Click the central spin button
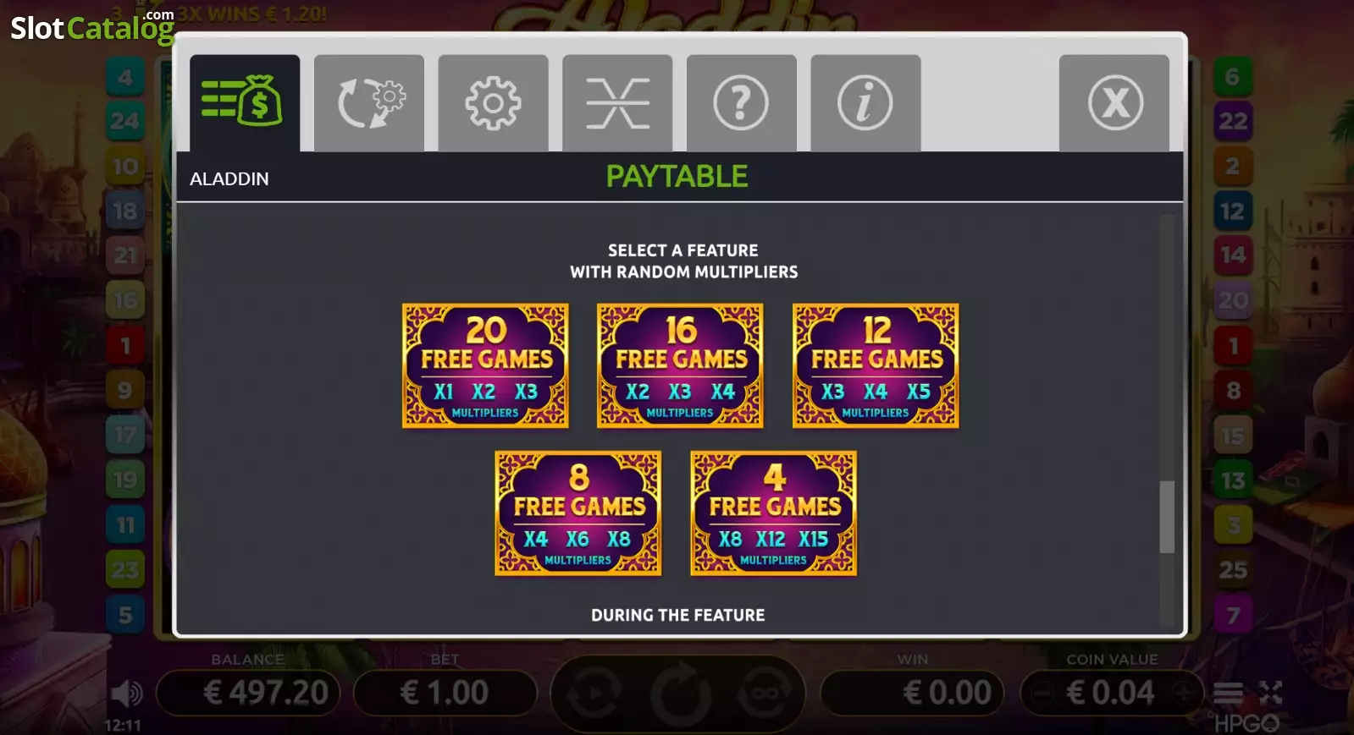The width and height of the screenshot is (1354, 735). (x=680, y=694)
